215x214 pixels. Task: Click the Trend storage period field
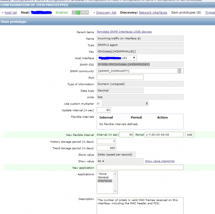pos(106,148)
